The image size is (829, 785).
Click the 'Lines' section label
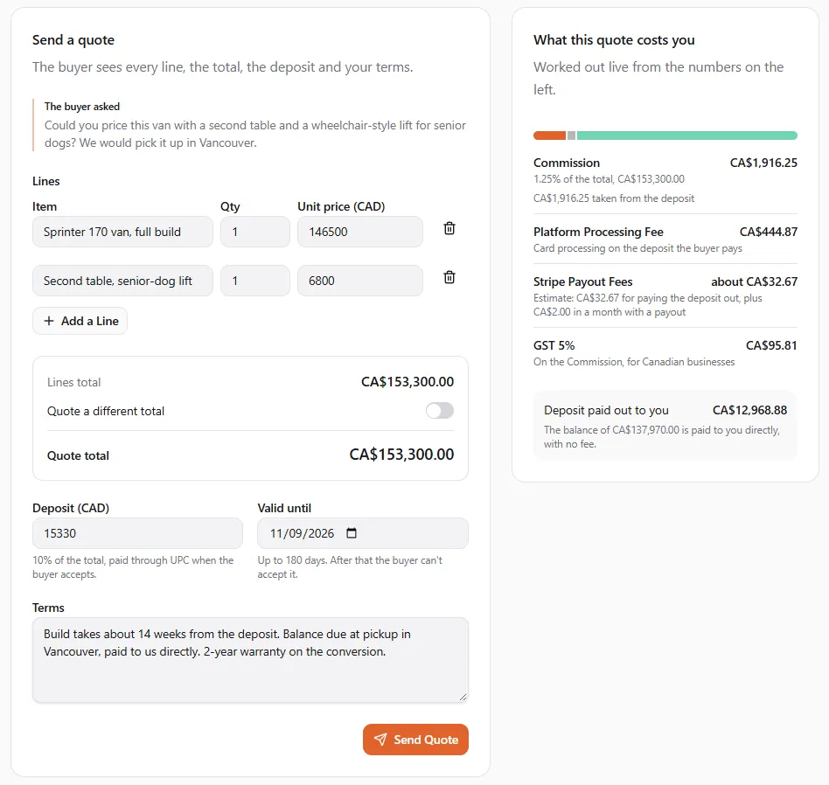46,181
